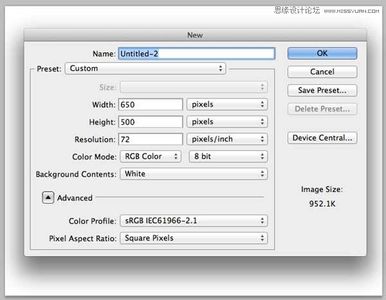This screenshot has height=300, width=386.
Task: Click the disabled Size dropdown
Action: click(193, 87)
